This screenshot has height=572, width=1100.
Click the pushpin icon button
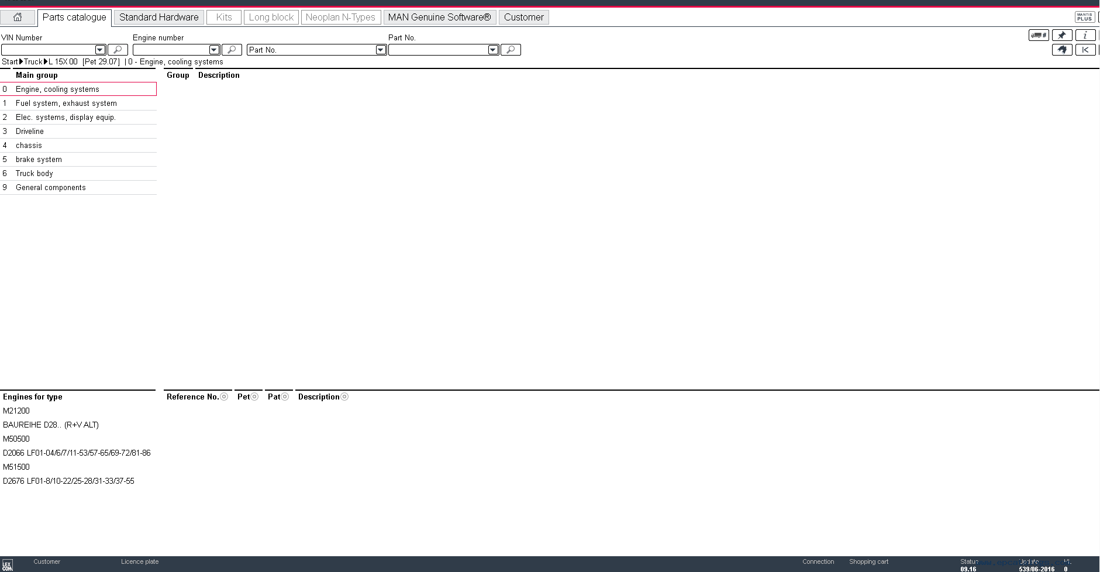point(1061,35)
